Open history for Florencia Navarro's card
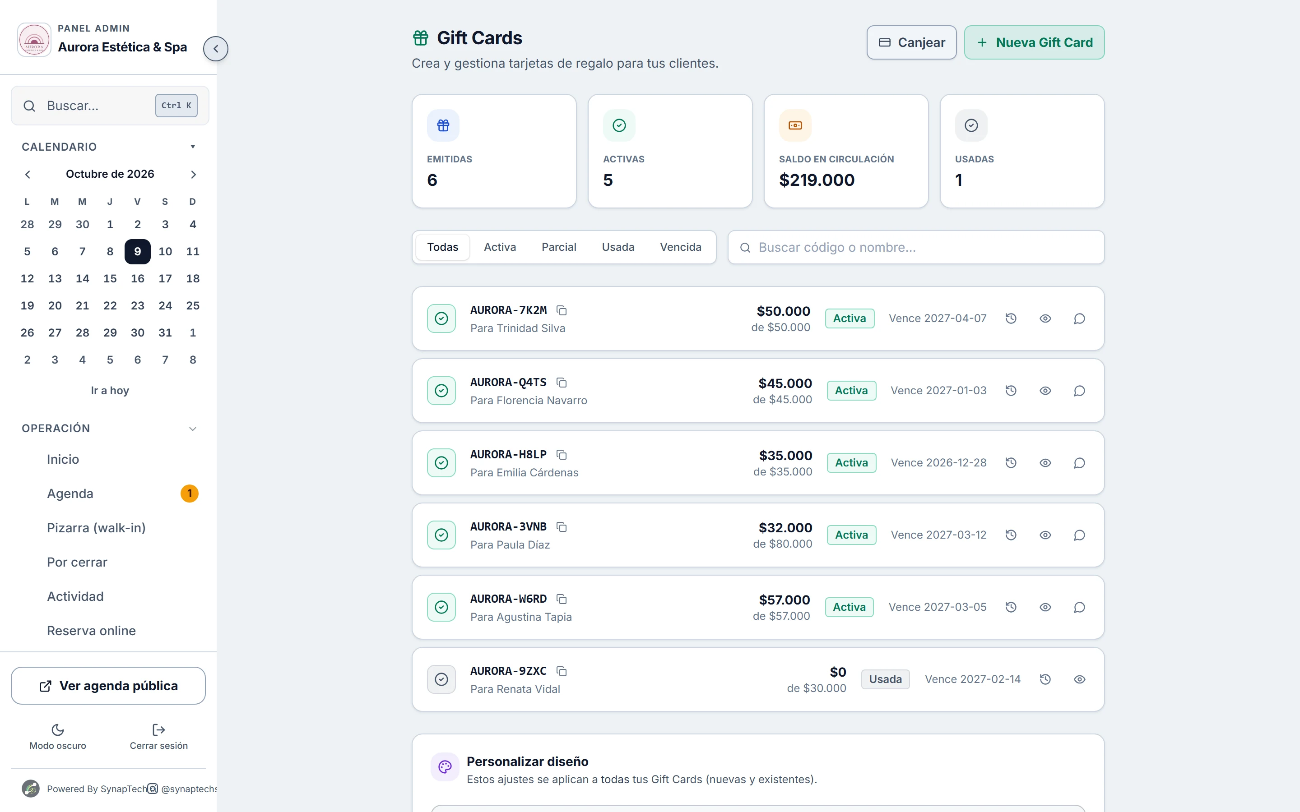The height and width of the screenshot is (812, 1300). 1011,390
